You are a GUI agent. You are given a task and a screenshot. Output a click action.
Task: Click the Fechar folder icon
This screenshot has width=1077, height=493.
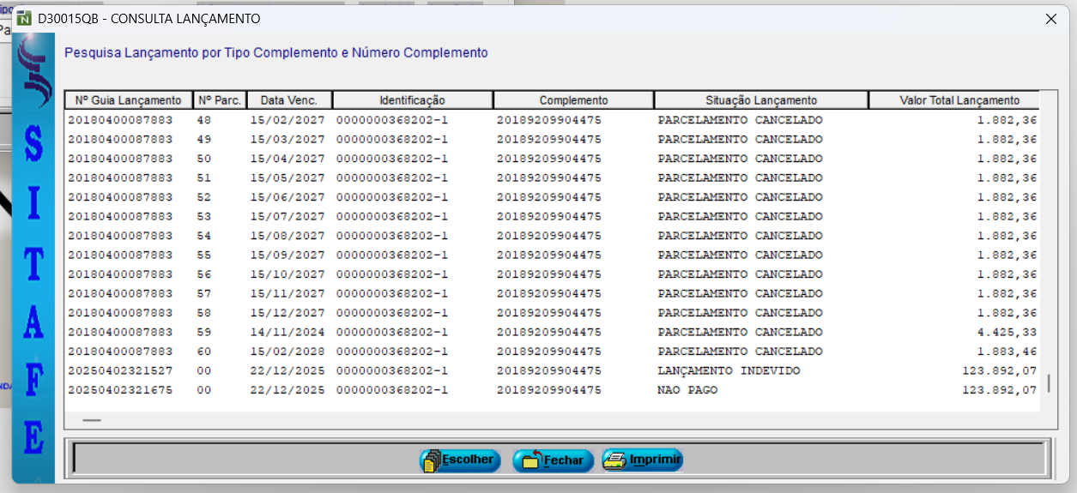[529, 460]
